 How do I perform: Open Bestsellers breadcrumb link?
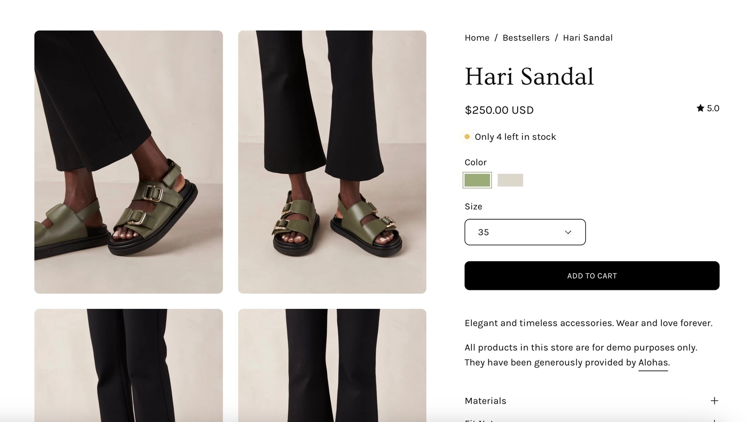point(526,38)
